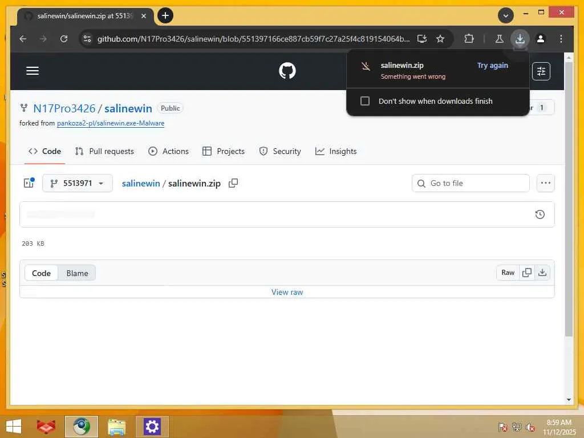Reload the current page

tap(64, 39)
